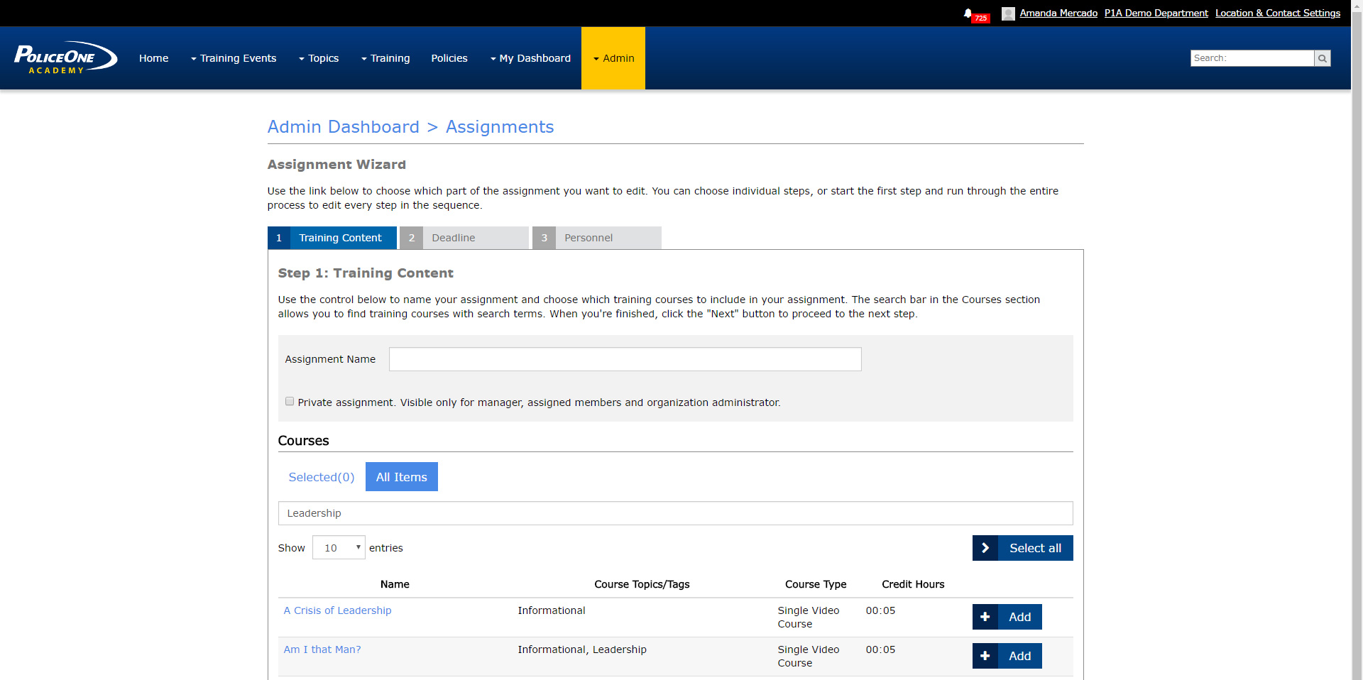1363x680 pixels.
Task: Click the courses search field containing Leadership
Action: pyautogui.click(x=676, y=513)
